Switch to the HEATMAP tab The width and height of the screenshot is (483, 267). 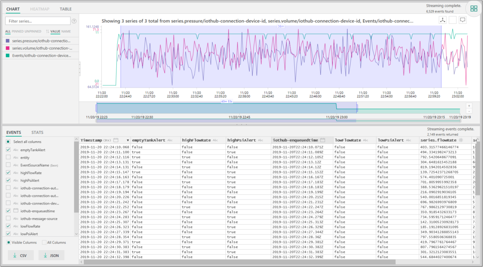pyautogui.click(x=40, y=9)
